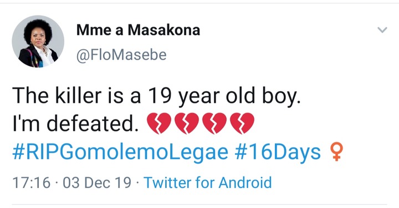The width and height of the screenshot is (399, 208).
Task: Open the profile picture of Mme a Masakona
Action: click(x=38, y=41)
